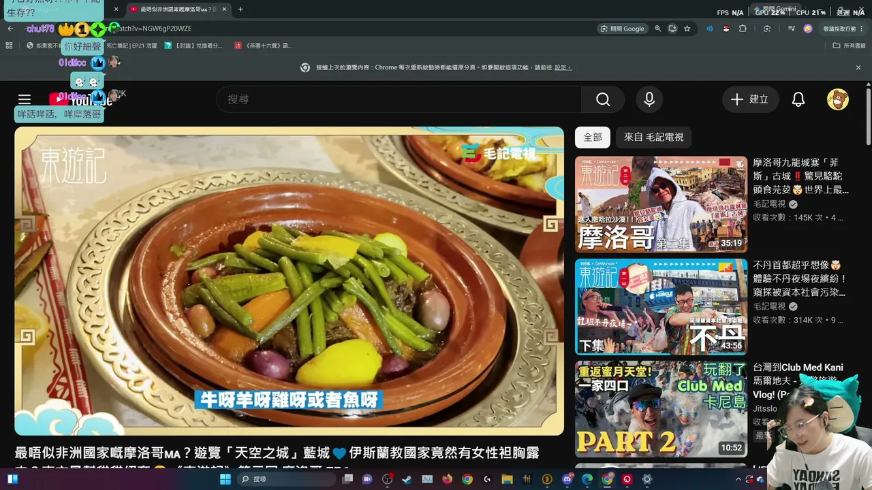Screen dimensions: 872x490
Task: Open Microsoft Edge from the taskbar
Action: [587, 479]
